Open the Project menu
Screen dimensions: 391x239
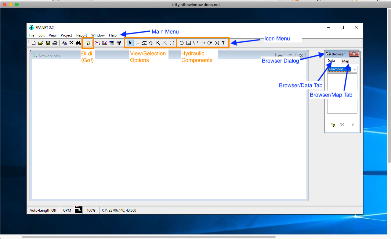pos(67,35)
